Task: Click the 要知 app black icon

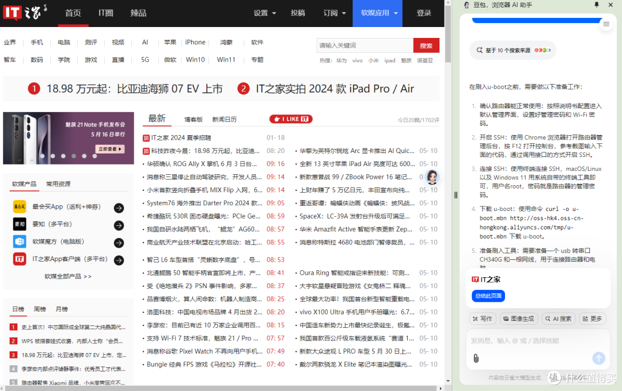Action: (x=20, y=224)
